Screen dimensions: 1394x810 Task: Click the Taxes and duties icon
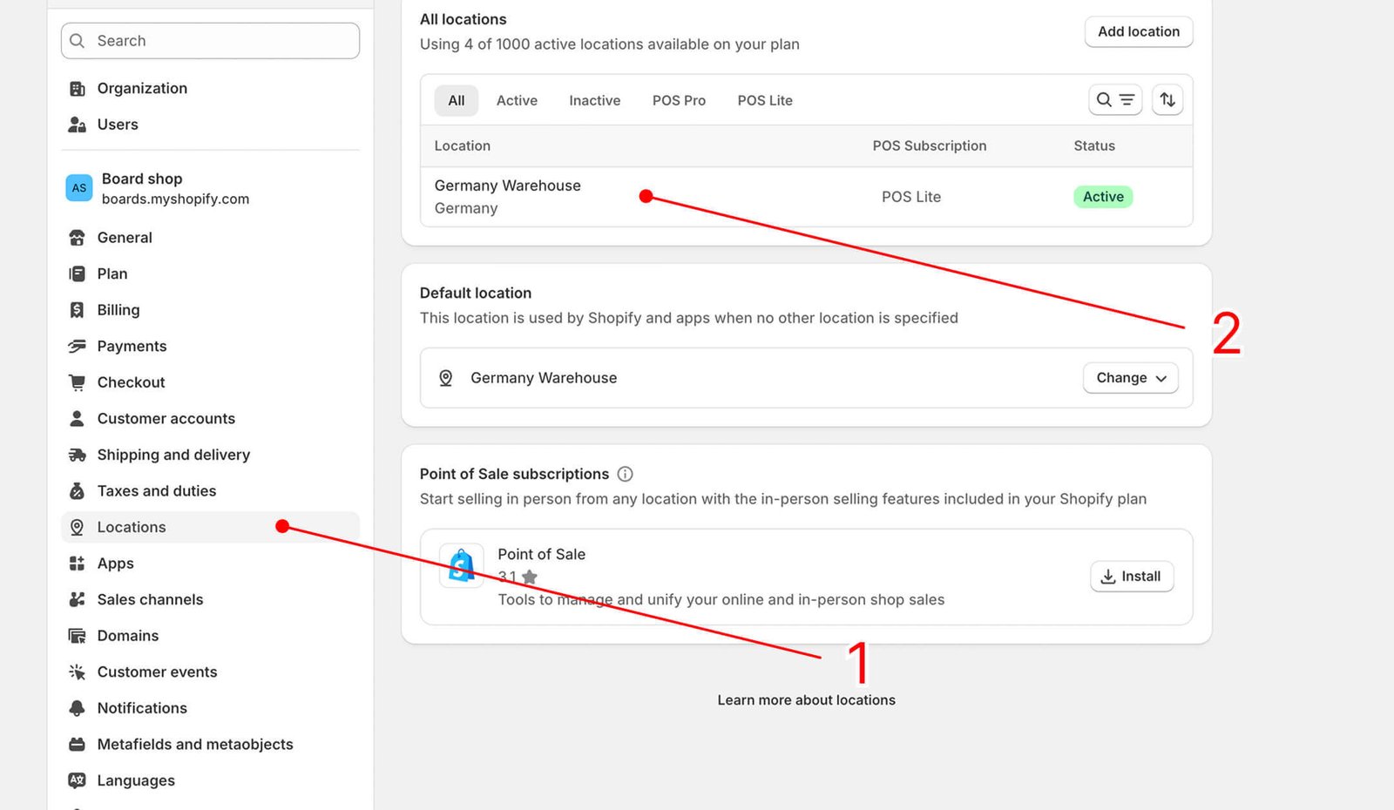click(x=77, y=491)
